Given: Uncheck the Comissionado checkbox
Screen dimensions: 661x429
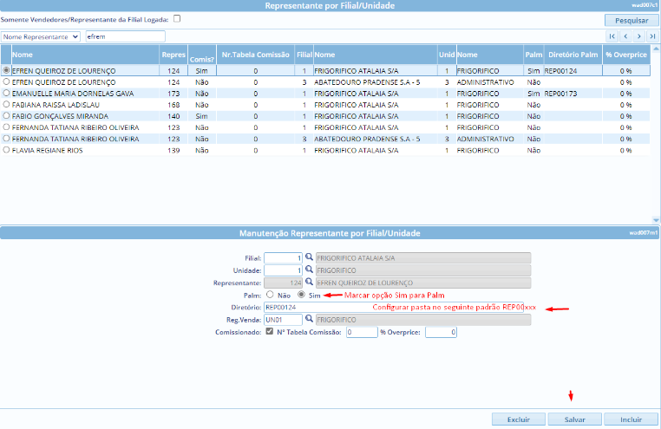Looking at the screenshot, I should tap(270, 332).
